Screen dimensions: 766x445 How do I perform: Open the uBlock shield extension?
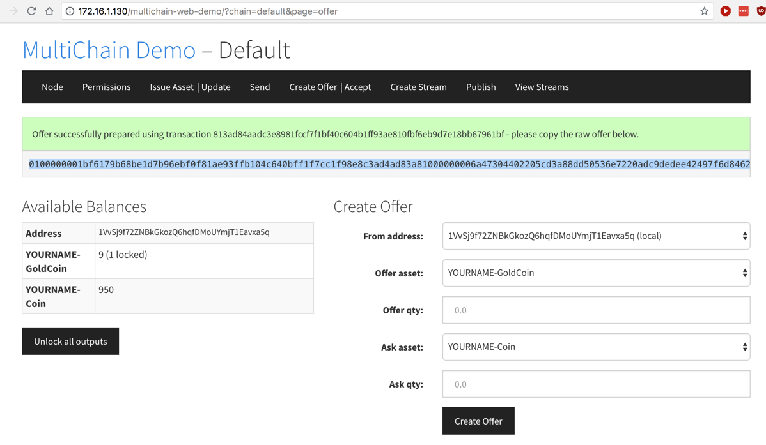tap(760, 11)
